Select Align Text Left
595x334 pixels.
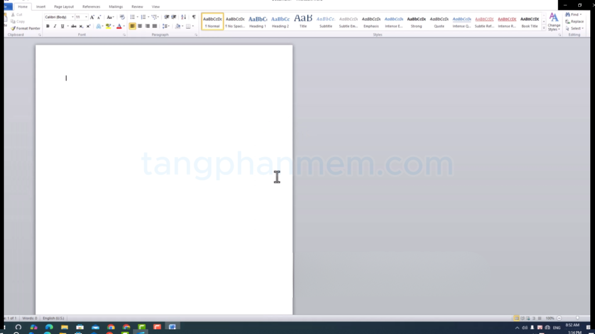pyautogui.click(x=132, y=26)
